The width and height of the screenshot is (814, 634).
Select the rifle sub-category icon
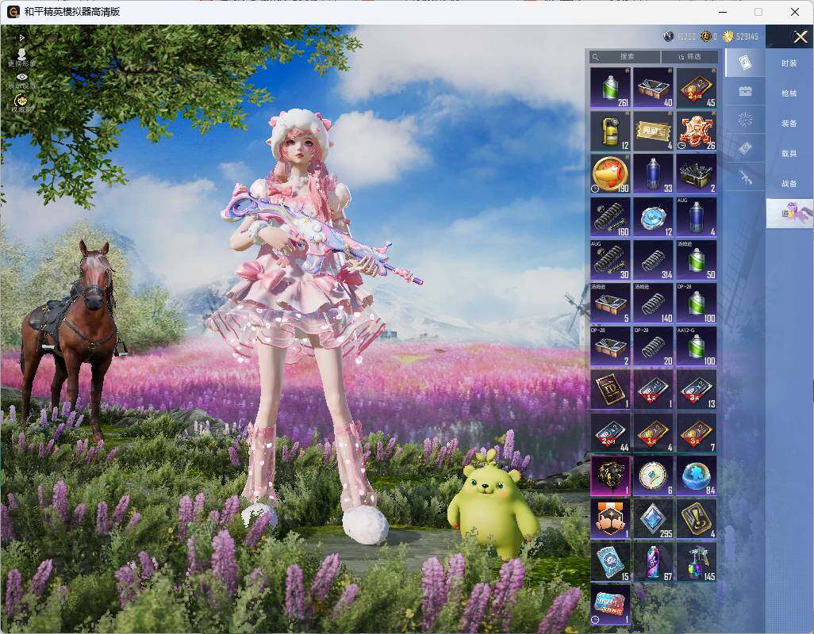pyautogui.click(x=746, y=178)
